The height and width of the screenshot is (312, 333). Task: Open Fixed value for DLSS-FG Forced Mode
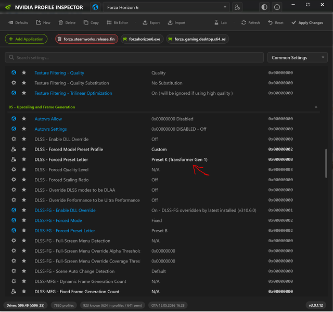coord(157,220)
